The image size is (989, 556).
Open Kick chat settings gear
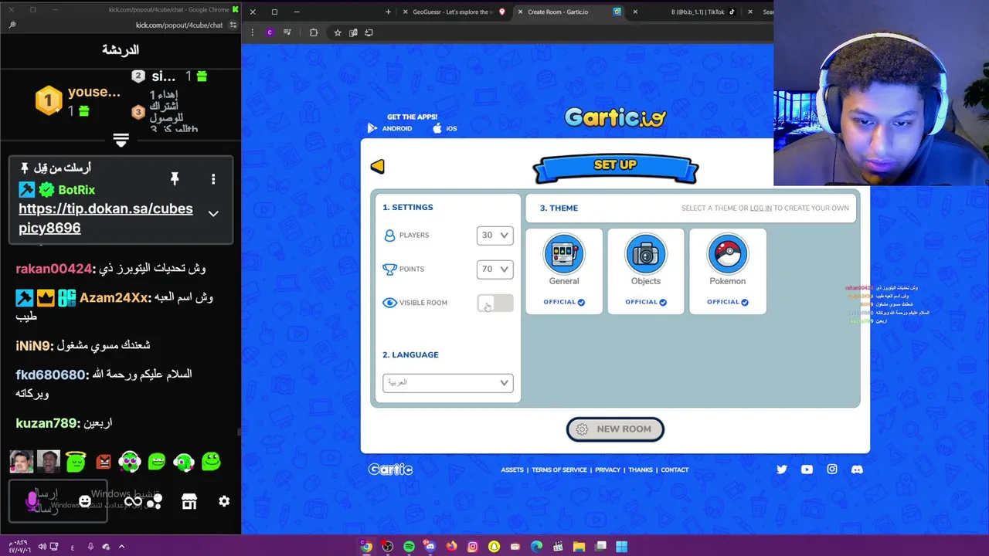(x=224, y=501)
